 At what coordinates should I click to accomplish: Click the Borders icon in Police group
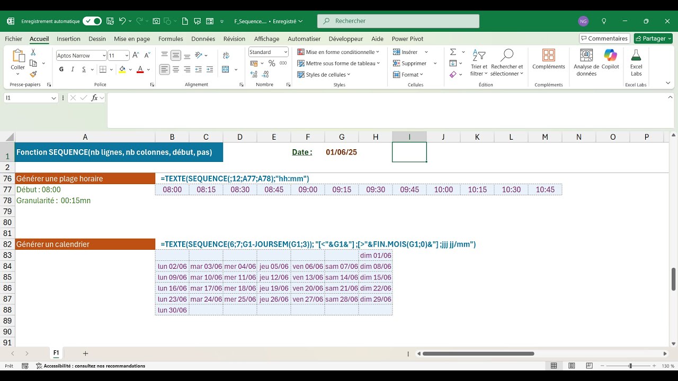coord(103,69)
